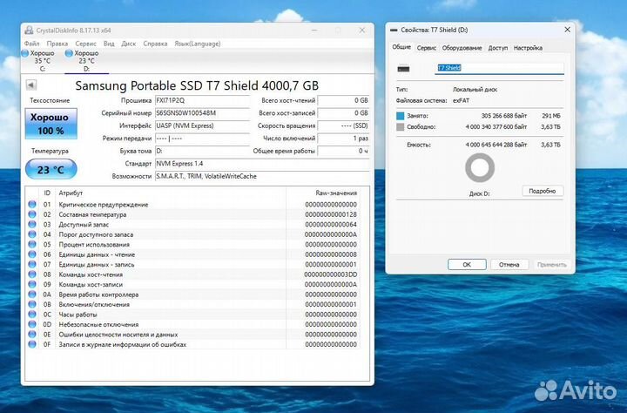Click the Подробно button

pyautogui.click(x=543, y=191)
